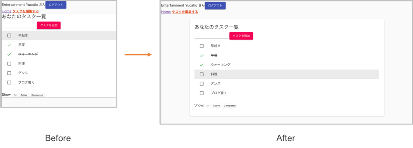
Task: Select Completed filter in Before screenshot
Action: (37, 95)
